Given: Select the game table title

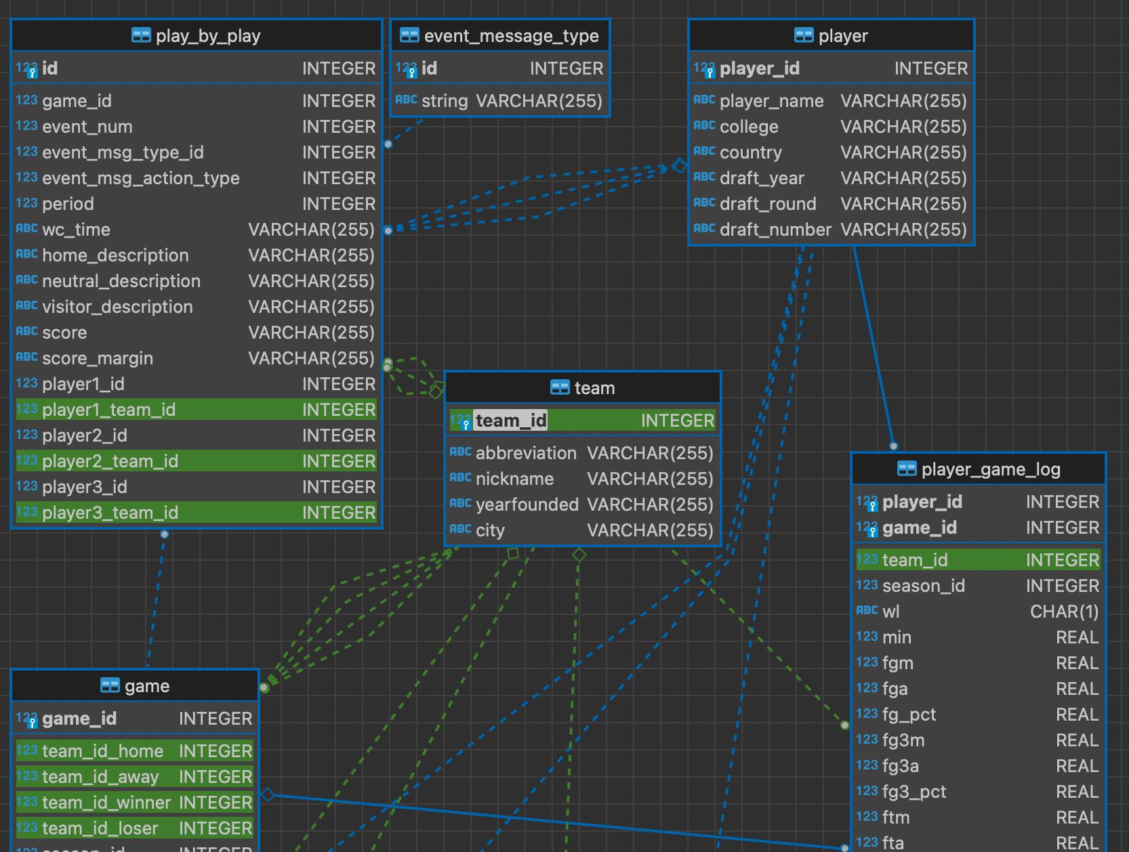Looking at the screenshot, I should coord(147,686).
